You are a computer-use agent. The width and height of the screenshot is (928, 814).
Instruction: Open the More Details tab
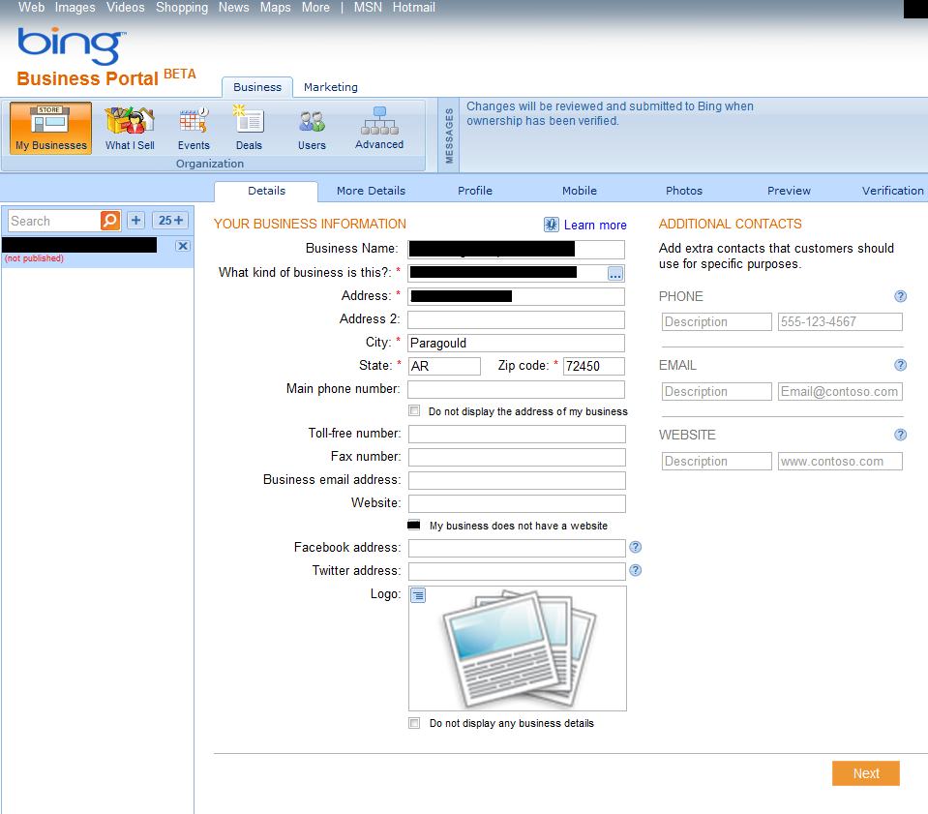[371, 191]
